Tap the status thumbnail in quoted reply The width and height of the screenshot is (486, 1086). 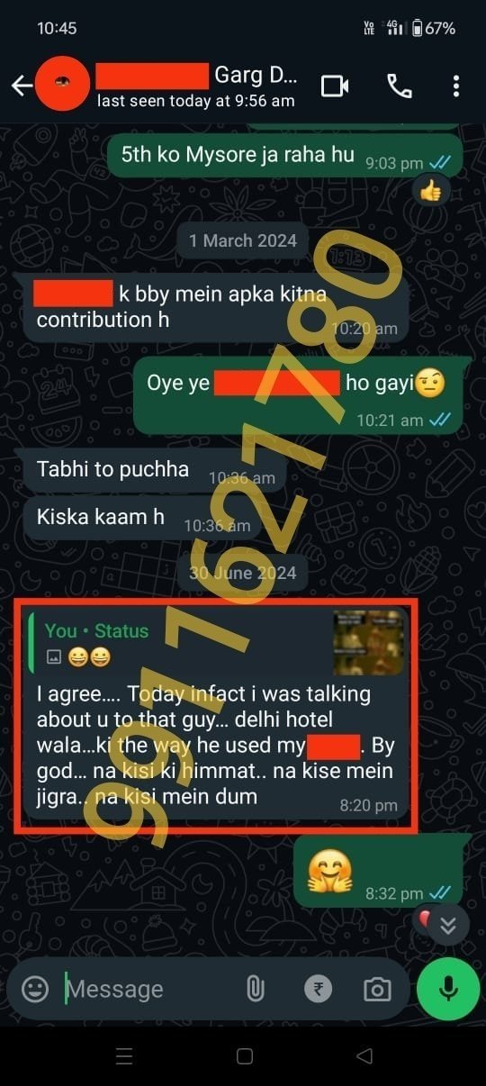(368, 643)
